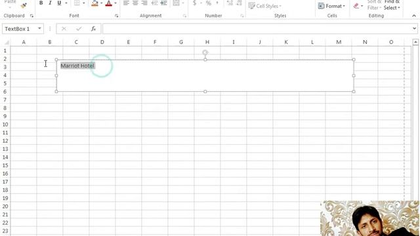Image resolution: width=420 pixels, height=236 pixels.
Task: Click the Borders grid icon
Action: (x=77, y=3)
